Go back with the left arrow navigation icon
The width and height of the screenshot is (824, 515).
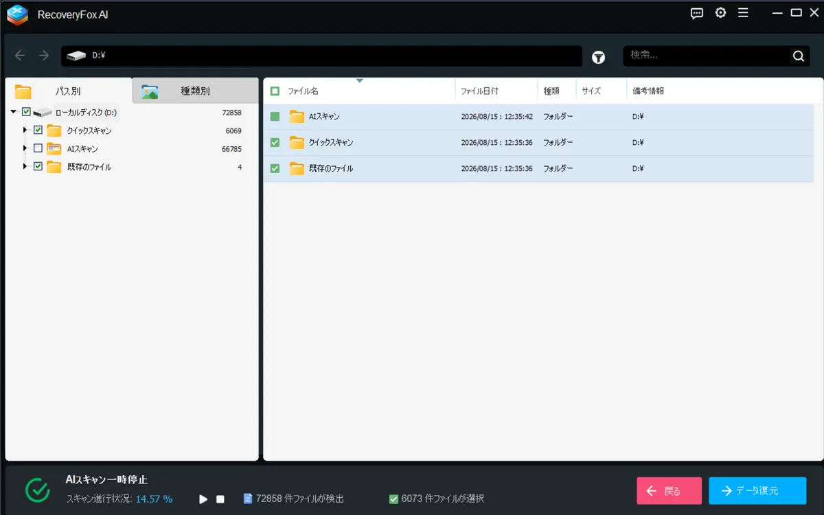click(x=20, y=56)
